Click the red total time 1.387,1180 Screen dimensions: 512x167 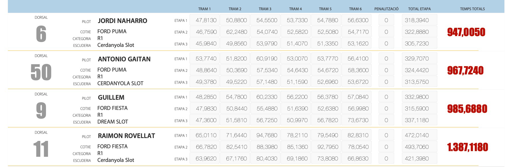click(x=467, y=147)
